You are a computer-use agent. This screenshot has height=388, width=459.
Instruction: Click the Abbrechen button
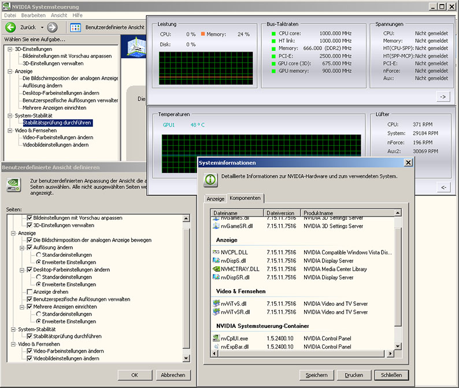click(173, 375)
